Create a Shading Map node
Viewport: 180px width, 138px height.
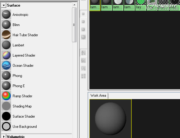coord(16,106)
